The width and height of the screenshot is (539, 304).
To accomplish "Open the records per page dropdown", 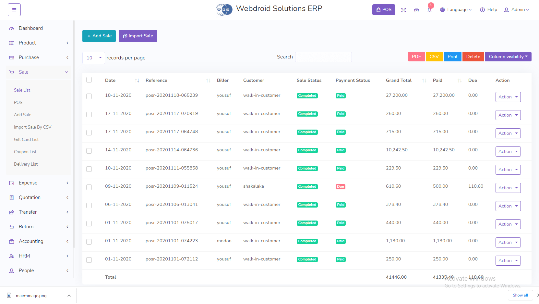I will pyautogui.click(x=93, y=58).
